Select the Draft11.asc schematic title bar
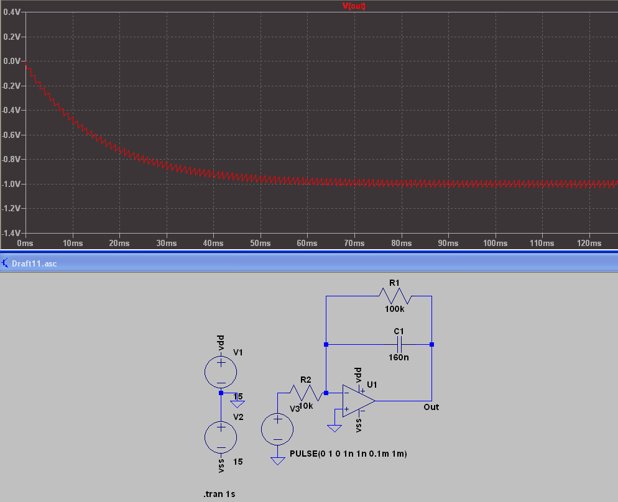 tap(309, 263)
